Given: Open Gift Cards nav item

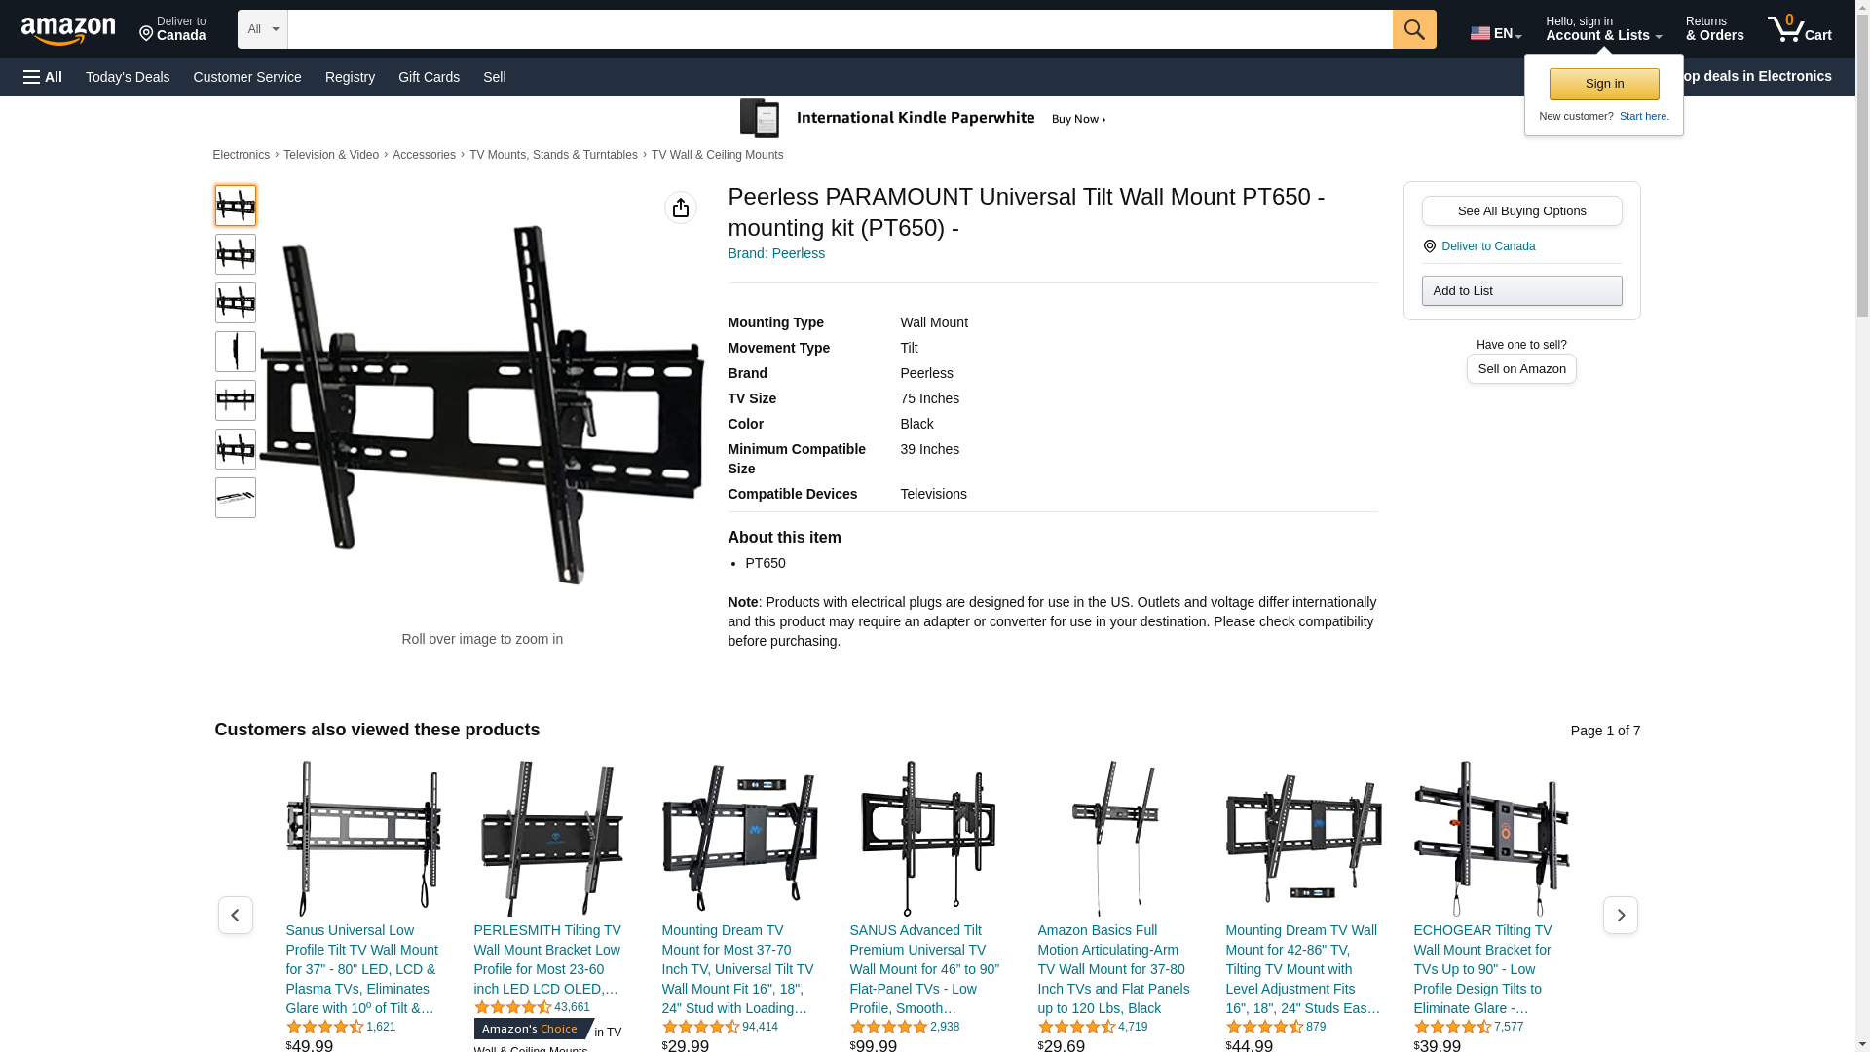Looking at the screenshot, I should (x=429, y=77).
